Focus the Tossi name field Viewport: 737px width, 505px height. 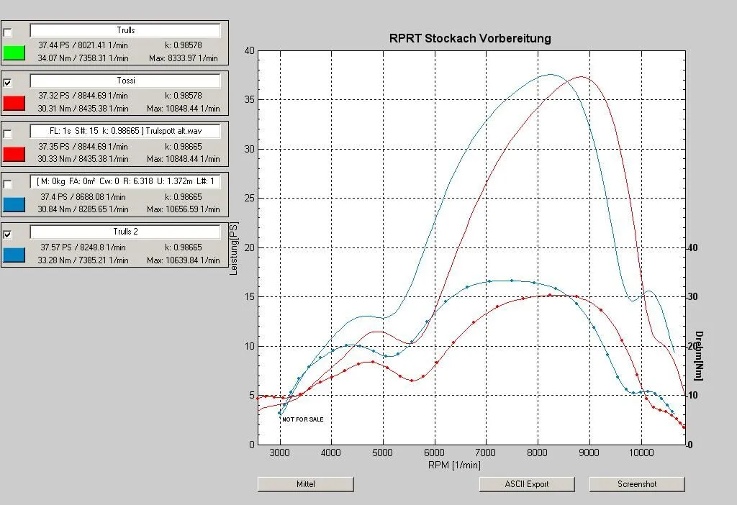pyautogui.click(x=125, y=81)
